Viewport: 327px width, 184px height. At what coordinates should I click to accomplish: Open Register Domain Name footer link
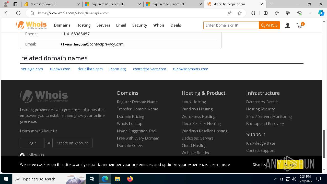point(137,102)
